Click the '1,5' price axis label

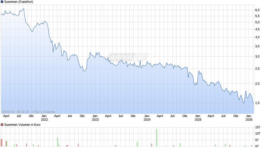(x=257, y=103)
